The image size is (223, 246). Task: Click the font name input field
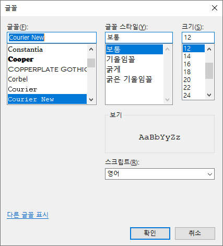pyautogui.click(x=52, y=38)
